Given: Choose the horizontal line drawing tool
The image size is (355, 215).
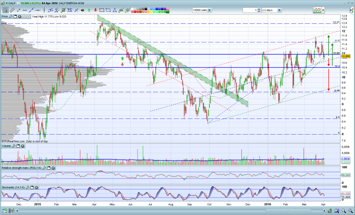Looking at the screenshot, I should pyautogui.click(x=38, y=10).
